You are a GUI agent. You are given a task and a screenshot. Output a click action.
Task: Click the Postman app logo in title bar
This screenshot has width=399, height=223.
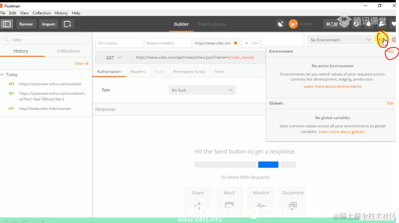pyautogui.click(x=1, y=6)
